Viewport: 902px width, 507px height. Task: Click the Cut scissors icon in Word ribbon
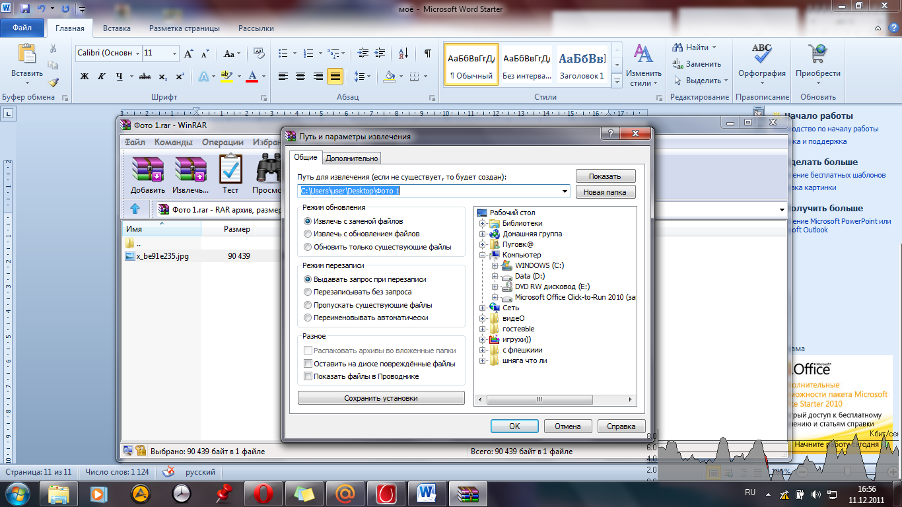(x=53, y=48)
